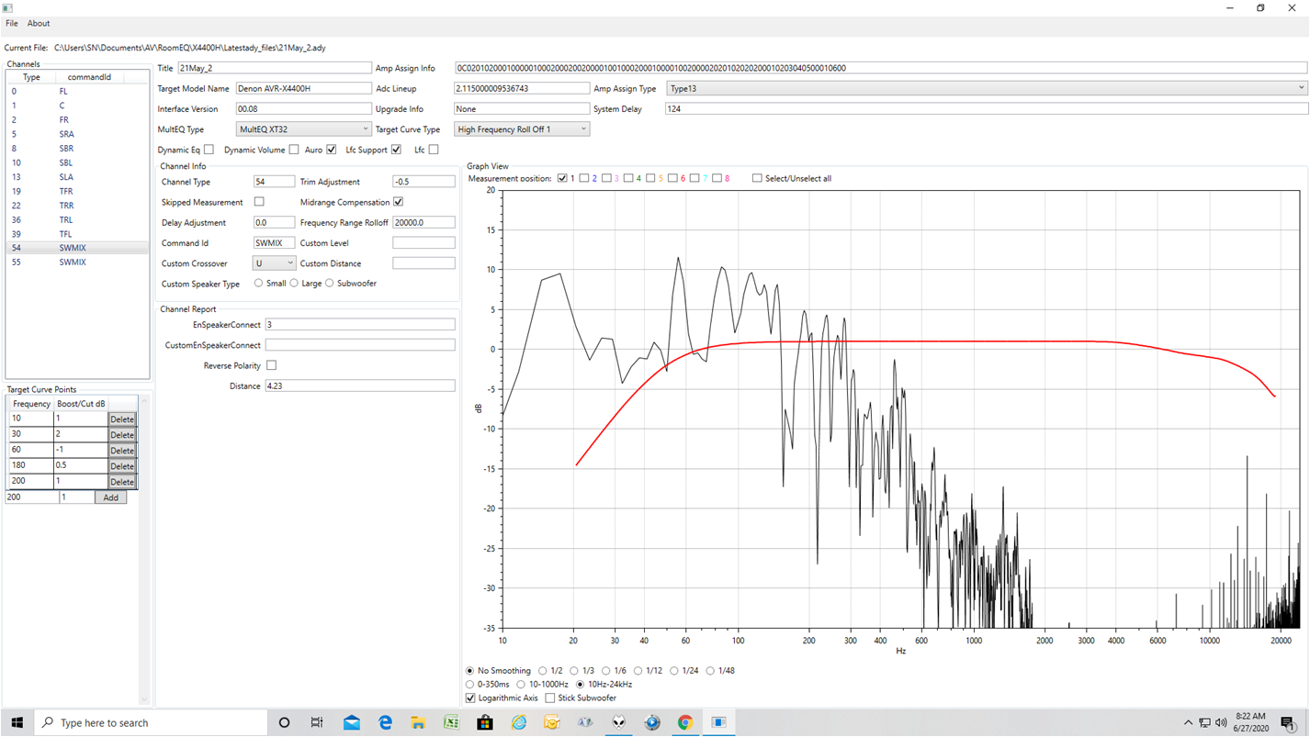This screenshot has width=1310, height=737.
Task: Open Amp Assign Type dropdown
Action: click(x=986, y=89)
